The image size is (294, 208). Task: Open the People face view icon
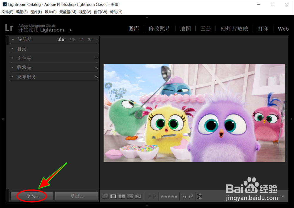click(138, 196)
